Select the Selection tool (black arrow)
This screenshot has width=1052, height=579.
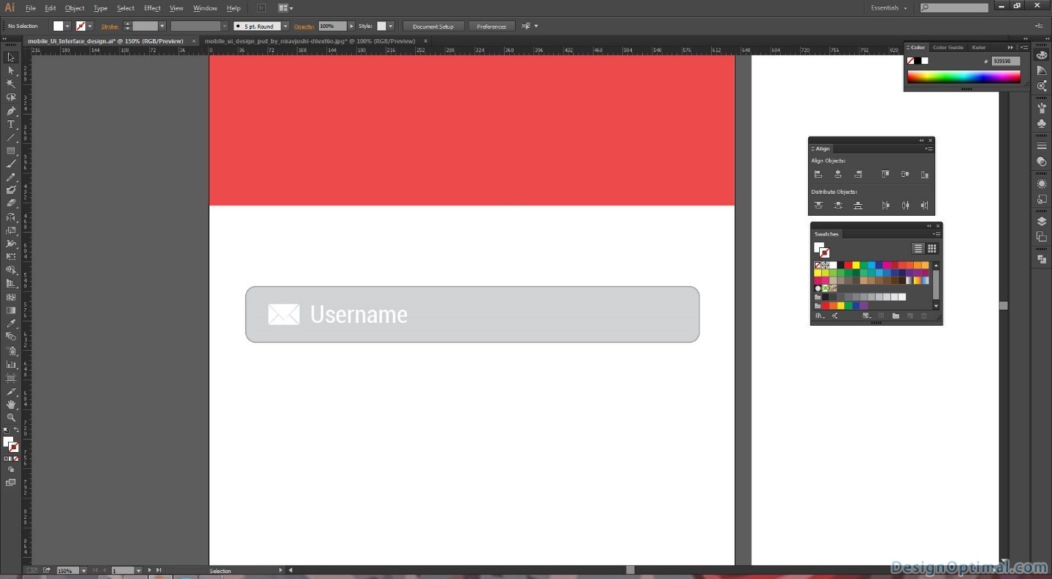[x=11, y=57]
